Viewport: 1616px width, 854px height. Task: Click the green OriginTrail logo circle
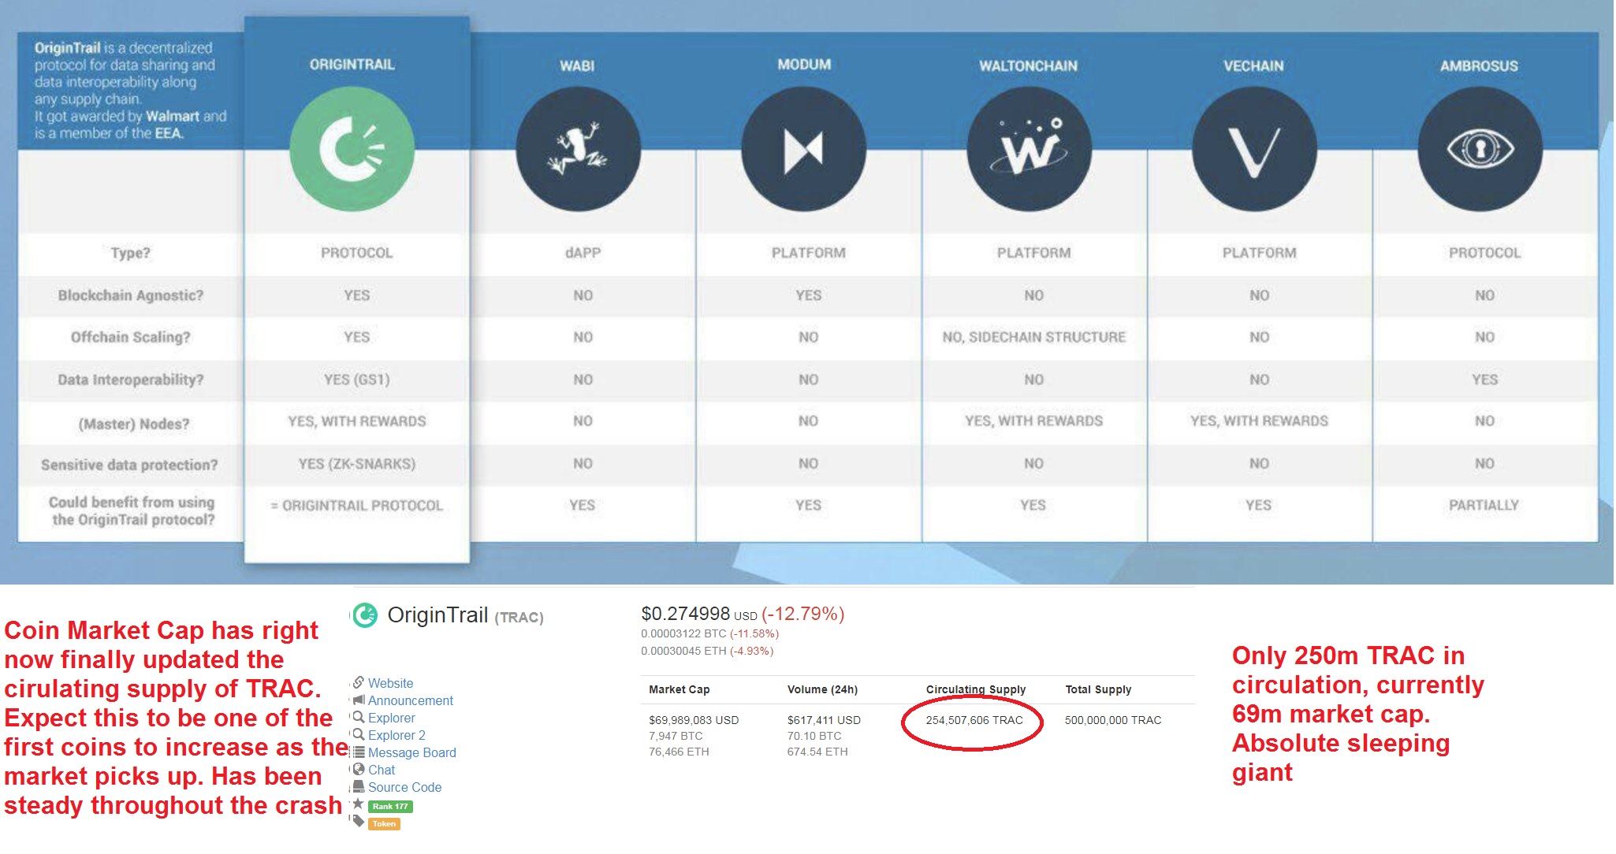(352, 149)
